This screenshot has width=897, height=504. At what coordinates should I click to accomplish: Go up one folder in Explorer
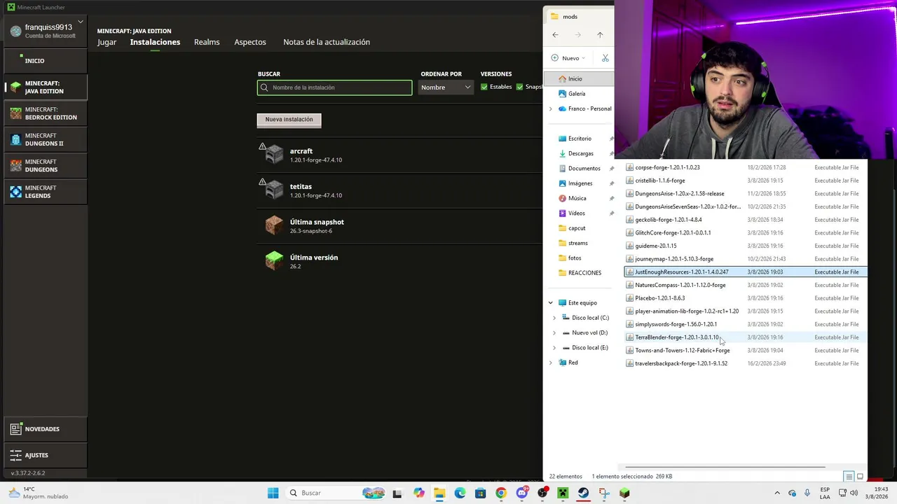click(600, 35)
